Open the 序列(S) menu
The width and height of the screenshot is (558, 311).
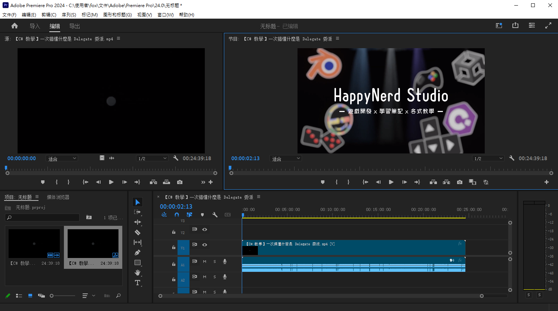[x=69, y=15]
